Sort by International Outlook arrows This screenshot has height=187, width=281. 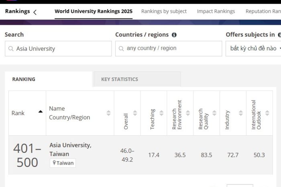(267, 113)
